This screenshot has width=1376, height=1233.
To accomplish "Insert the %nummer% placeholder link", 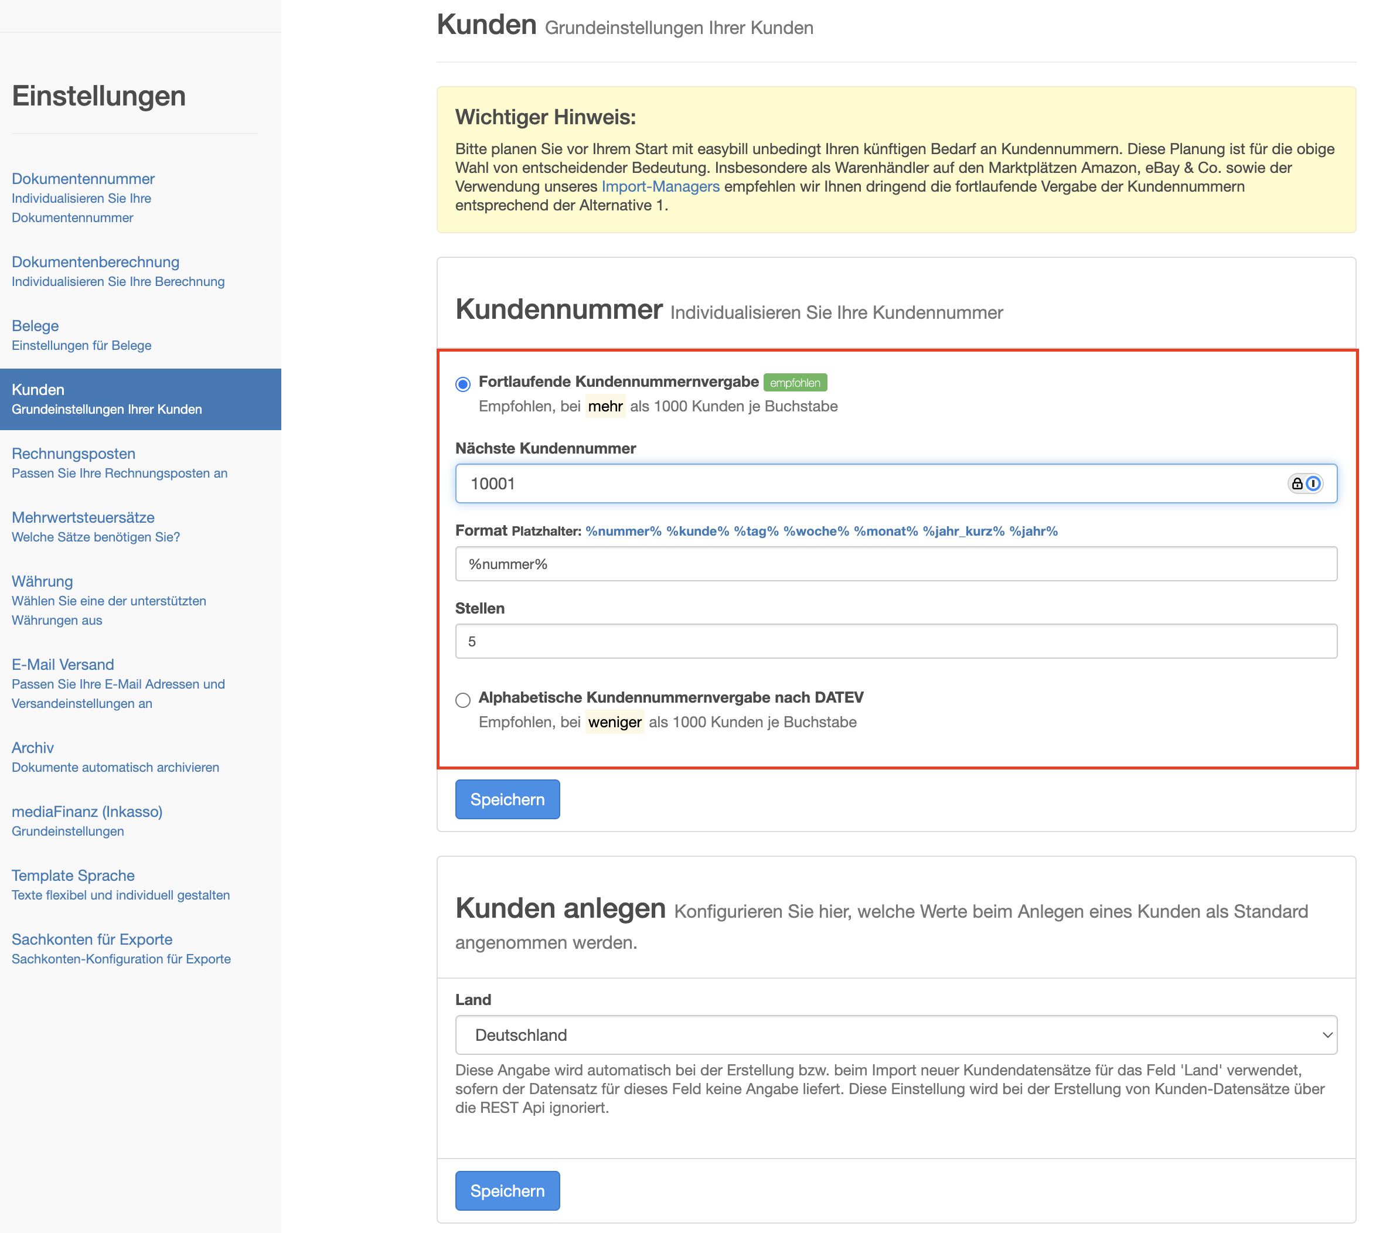I will pos(624,531).
